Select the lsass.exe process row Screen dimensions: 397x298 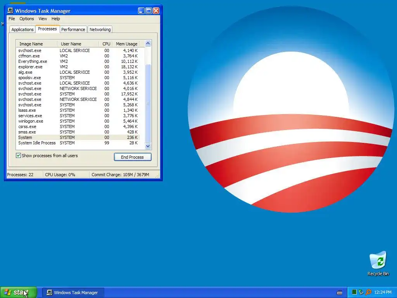78,110
